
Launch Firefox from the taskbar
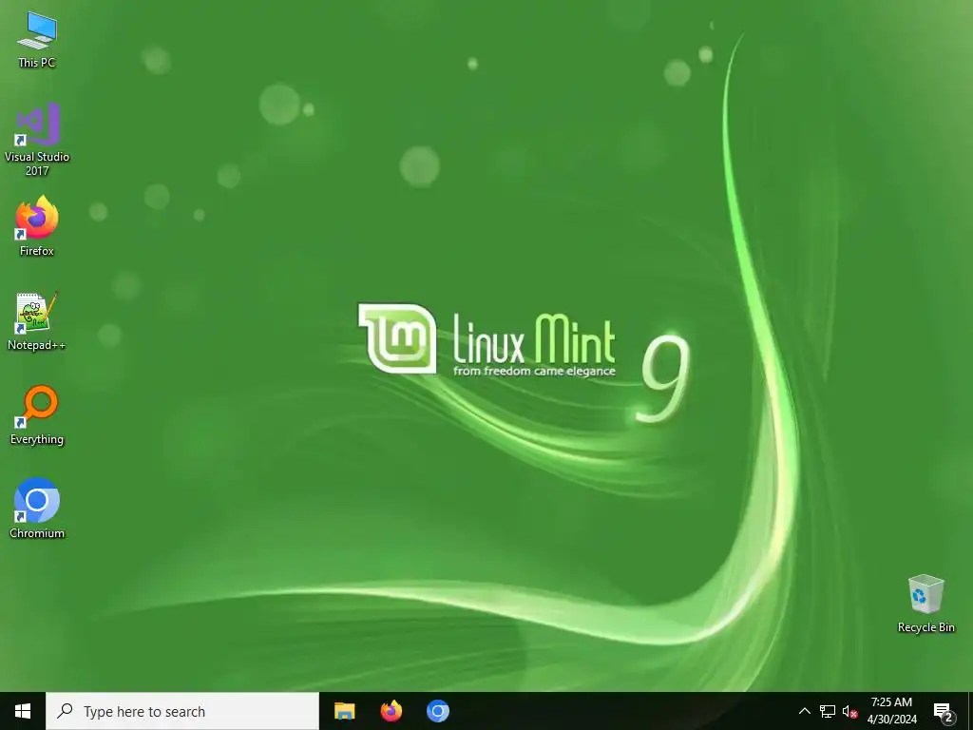(x=391, y=711)
